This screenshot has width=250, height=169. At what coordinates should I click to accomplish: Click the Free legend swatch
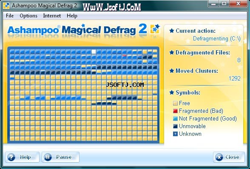175,103
